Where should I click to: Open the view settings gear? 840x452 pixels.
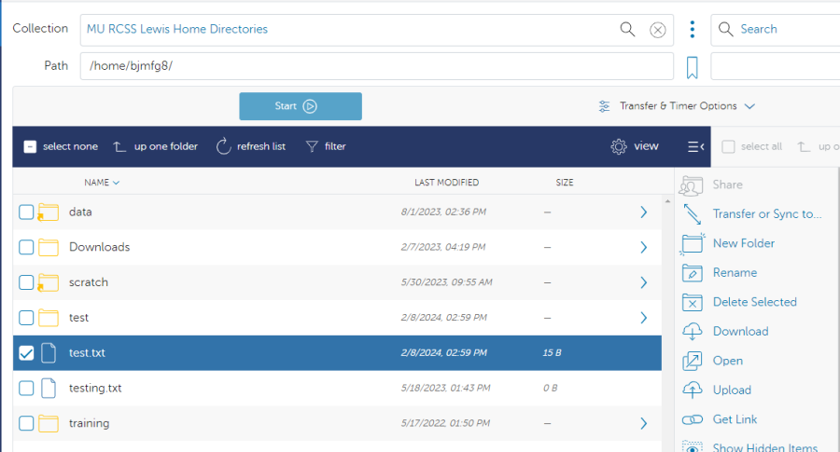pyautogui.click(x=635, y=146)
